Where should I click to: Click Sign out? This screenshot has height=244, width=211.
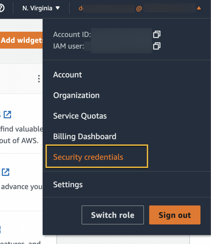174,215
